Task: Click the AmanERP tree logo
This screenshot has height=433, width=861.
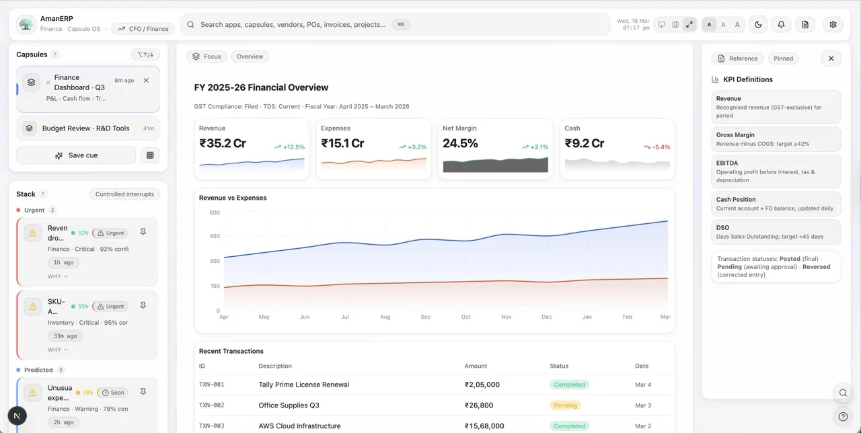Action: (26, 24)
